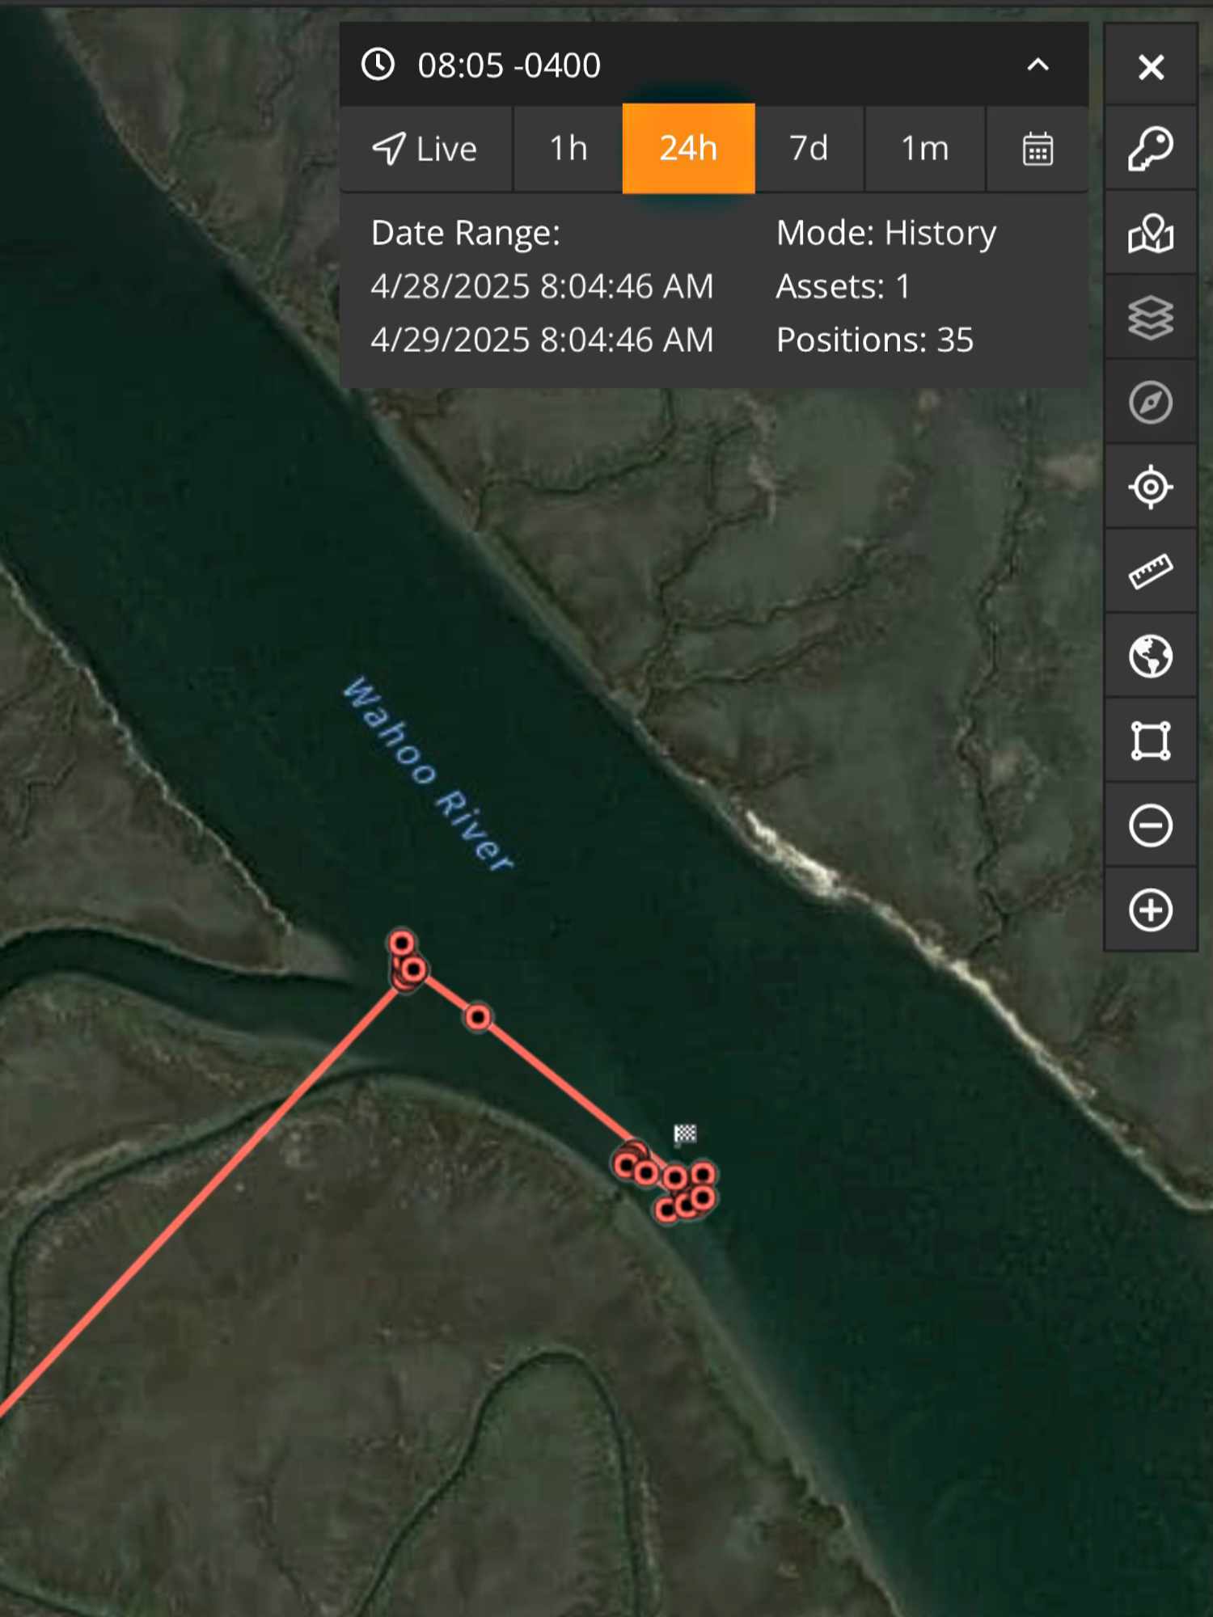The width and height of the screenshot is (1213, 1617).
Task: Select the 24h time range tab
Action: [x=688, y=149]
